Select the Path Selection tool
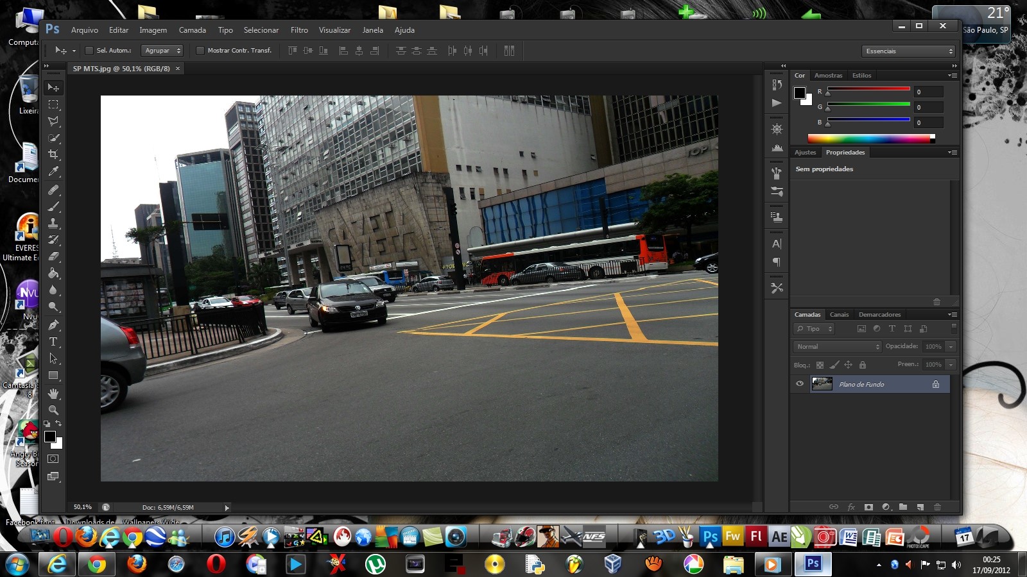The image size is (1027, 577). [53, 358]
